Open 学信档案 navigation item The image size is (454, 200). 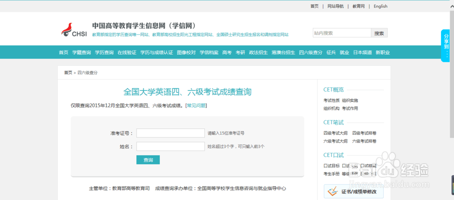point(209,52)
